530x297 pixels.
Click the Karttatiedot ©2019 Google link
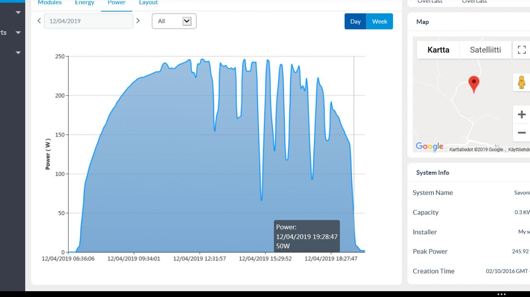(x=476, y=150)
